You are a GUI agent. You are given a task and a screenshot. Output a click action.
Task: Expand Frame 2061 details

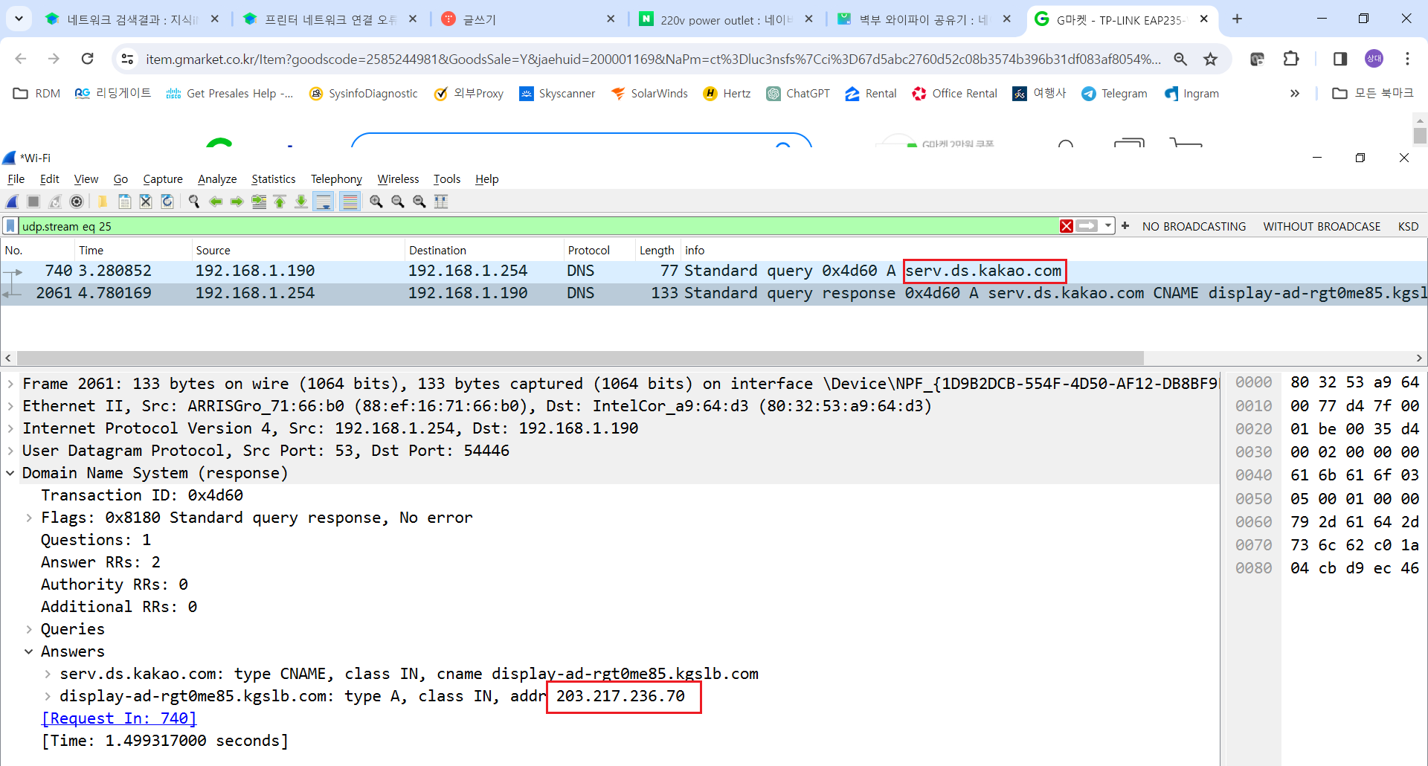[10, 384]
